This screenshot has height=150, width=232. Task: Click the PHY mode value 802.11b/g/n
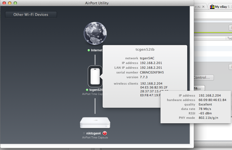tap(208, 118)
